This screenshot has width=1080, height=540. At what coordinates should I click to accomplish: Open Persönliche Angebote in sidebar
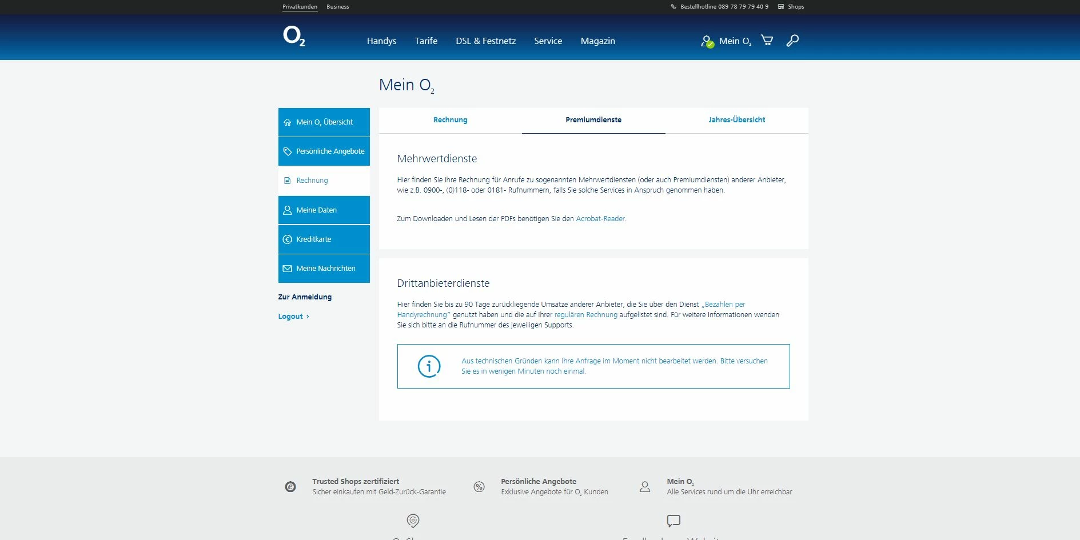(324, 151)
